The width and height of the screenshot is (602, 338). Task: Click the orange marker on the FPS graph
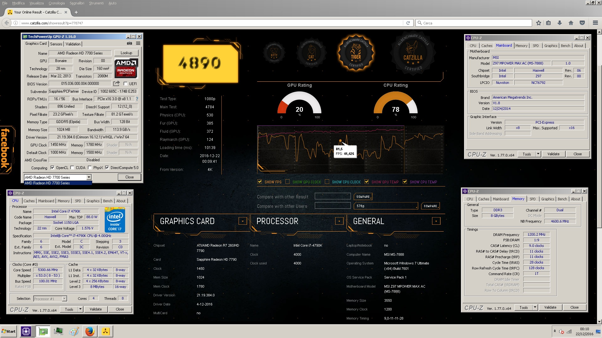point(340,141)
